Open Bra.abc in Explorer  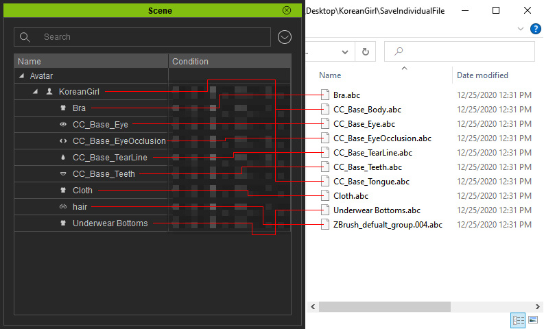coord(346,95)
